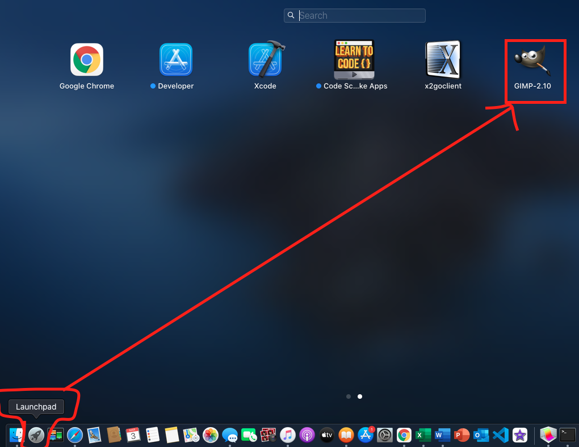Select the second Launchpad page dot
Screen dimensions: 579x447
click(x=360, y=397)
